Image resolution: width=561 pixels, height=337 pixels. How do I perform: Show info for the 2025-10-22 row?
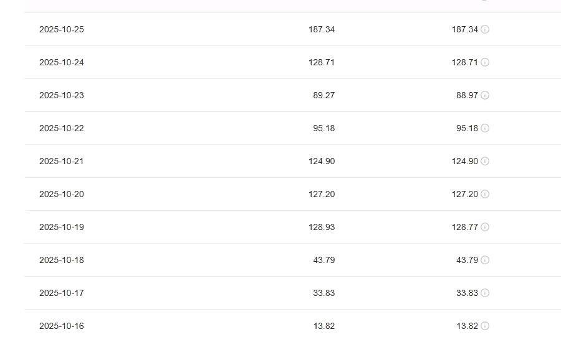point(485,128)
